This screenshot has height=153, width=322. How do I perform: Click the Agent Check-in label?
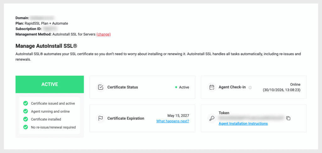click(232, 87)
